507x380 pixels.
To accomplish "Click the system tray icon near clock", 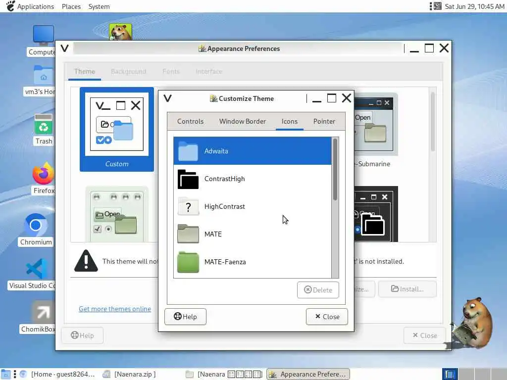I will tap(438, 6).
